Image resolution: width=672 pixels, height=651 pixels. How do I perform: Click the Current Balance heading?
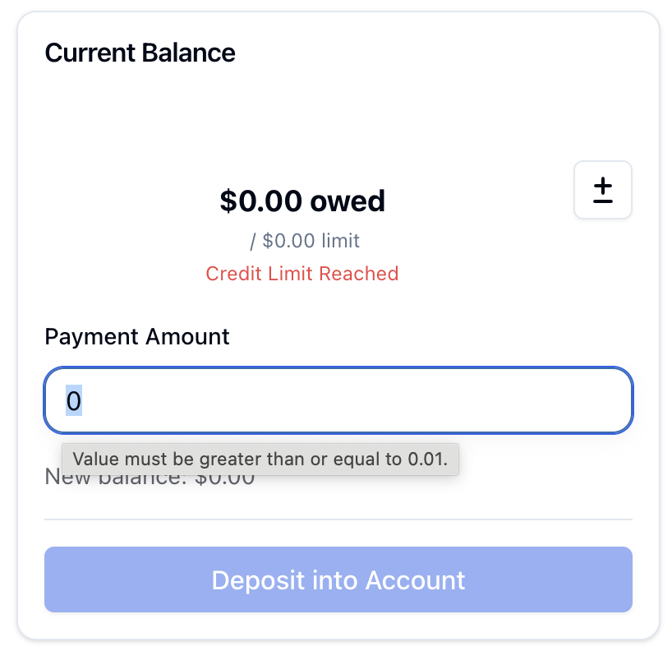click(x=140, y=53)
